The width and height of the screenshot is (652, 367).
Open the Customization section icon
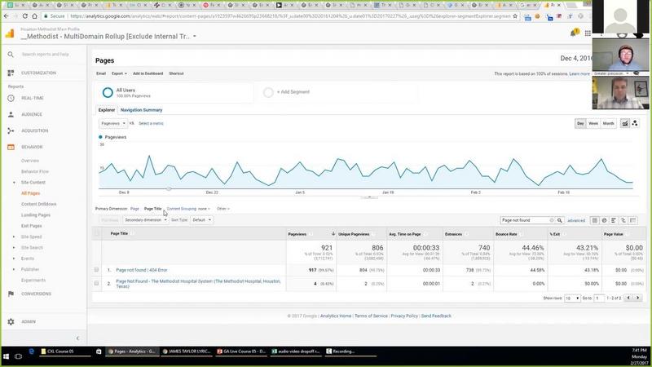[11, 73]
